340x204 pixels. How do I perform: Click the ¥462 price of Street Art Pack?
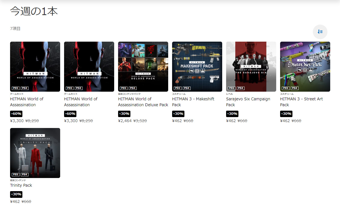285,121
